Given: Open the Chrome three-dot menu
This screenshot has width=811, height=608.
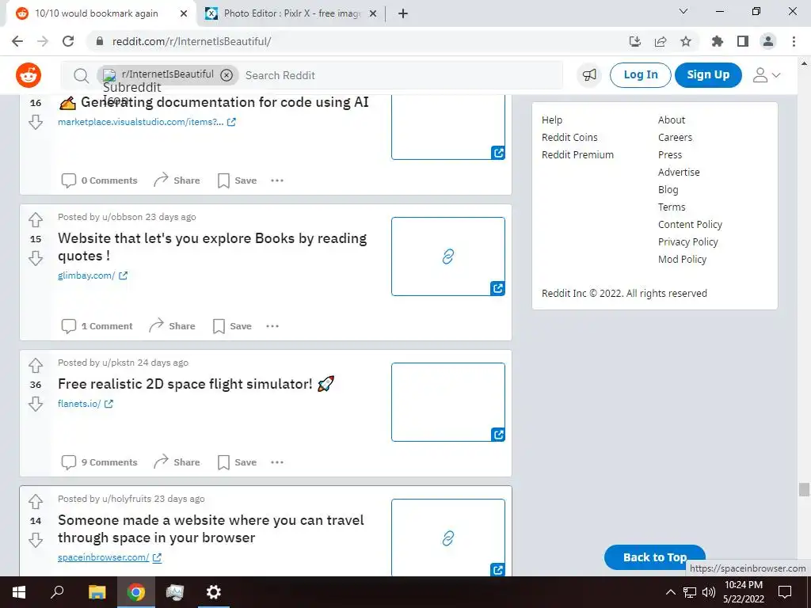Looking at the screenshot, I should tap(794, 41).
